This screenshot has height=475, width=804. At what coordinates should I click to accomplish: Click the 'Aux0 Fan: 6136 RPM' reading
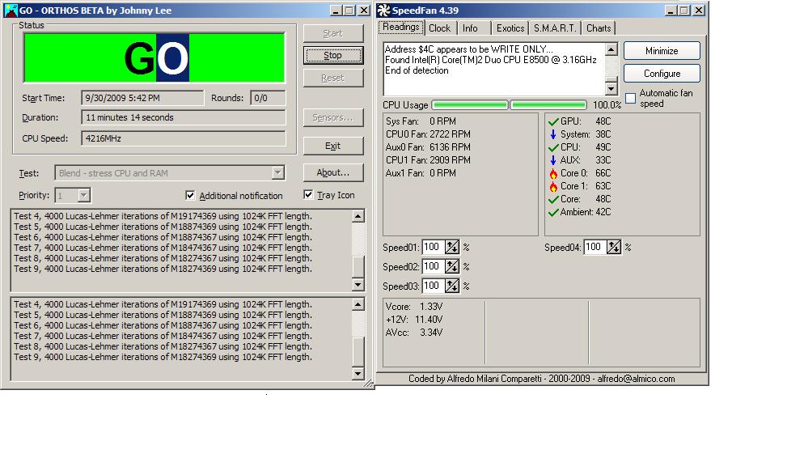[428, 147]
